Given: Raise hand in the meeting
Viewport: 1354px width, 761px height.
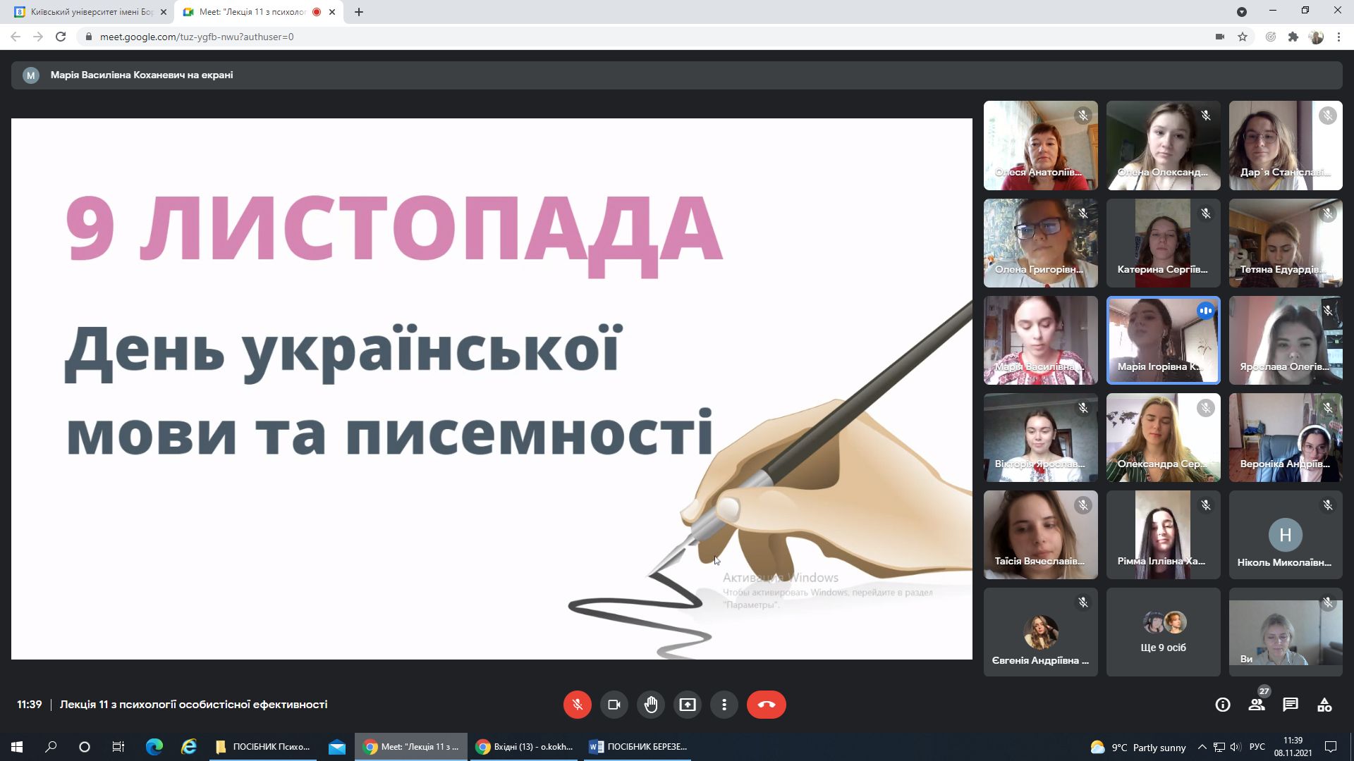Looking at the screenshot, I should tap(650, 705).
